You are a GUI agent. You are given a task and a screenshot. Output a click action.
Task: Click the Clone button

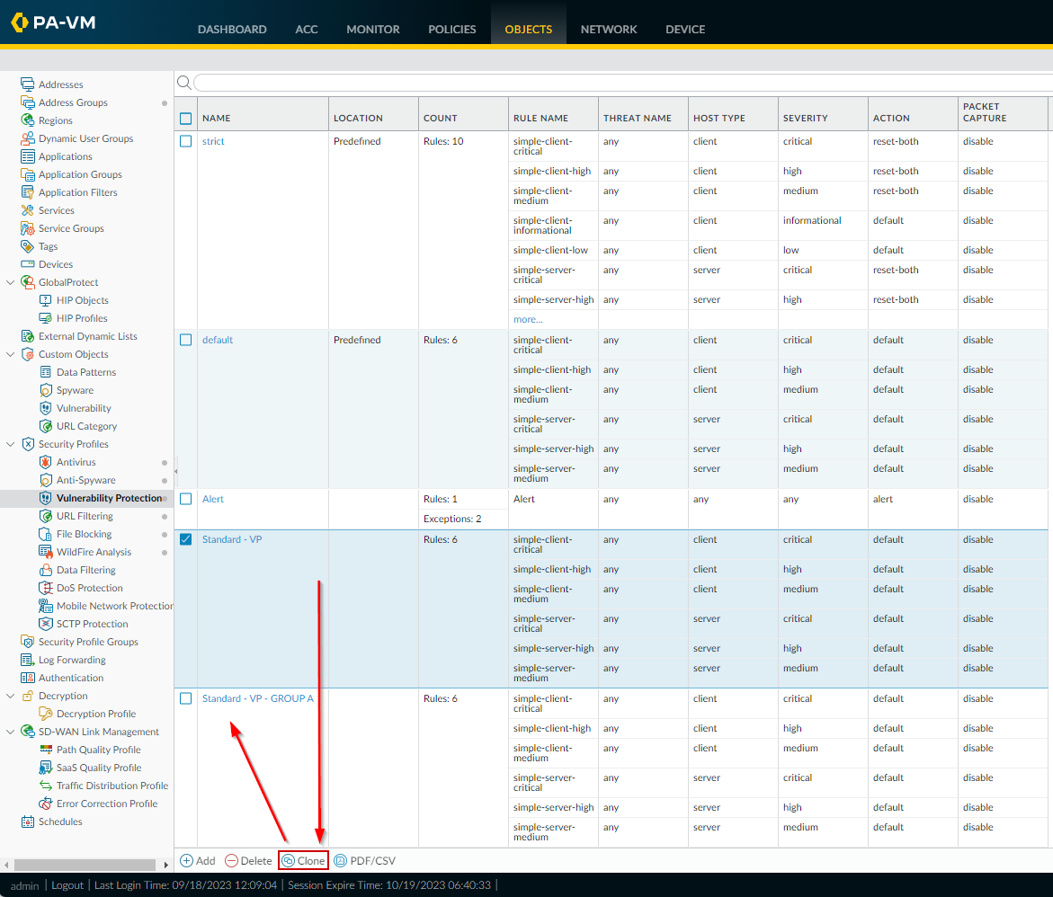click(303, 860)
